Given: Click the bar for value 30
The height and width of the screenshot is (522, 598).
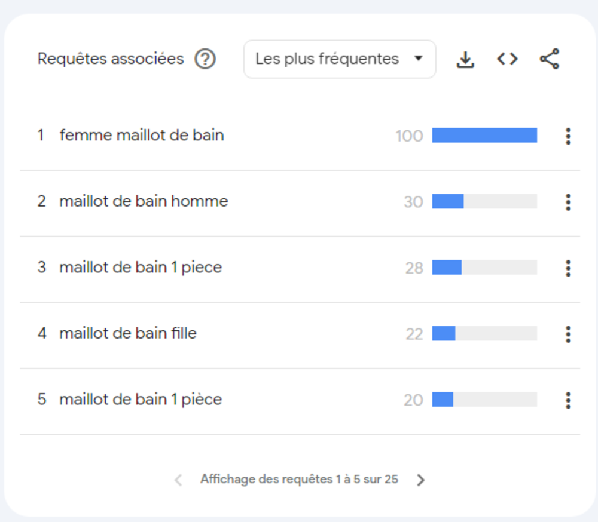Looking at the screenshot, I should 448,201.
